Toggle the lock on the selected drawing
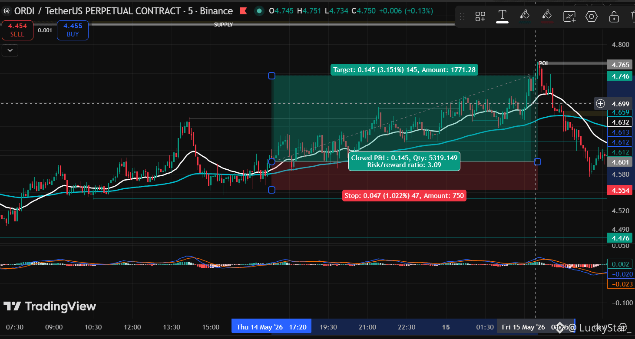This screenshot has height=339, width=635. [x=614, y=16]
